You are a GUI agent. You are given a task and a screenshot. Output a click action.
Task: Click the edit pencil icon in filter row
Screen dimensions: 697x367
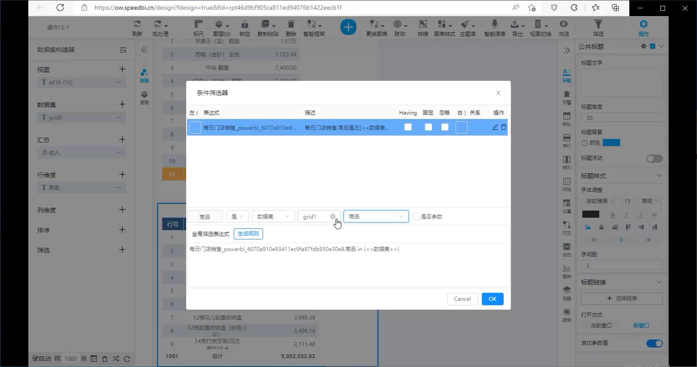click(x=495, y=127)
